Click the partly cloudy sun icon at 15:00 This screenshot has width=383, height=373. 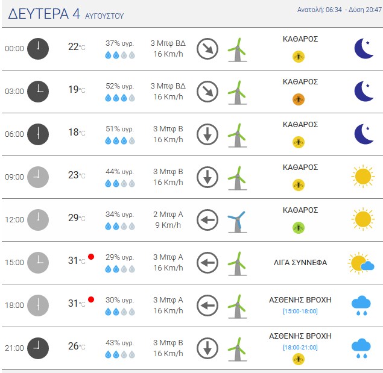point(361,263)
